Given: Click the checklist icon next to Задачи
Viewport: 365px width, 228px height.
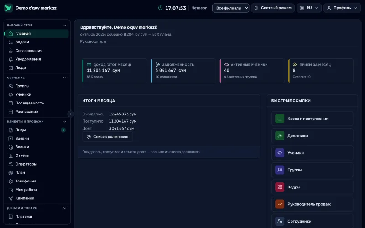Looking at the screenshot, I should click(x=10, y=42).
